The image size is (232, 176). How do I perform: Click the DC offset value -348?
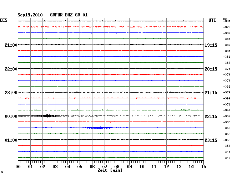[227, 152]
